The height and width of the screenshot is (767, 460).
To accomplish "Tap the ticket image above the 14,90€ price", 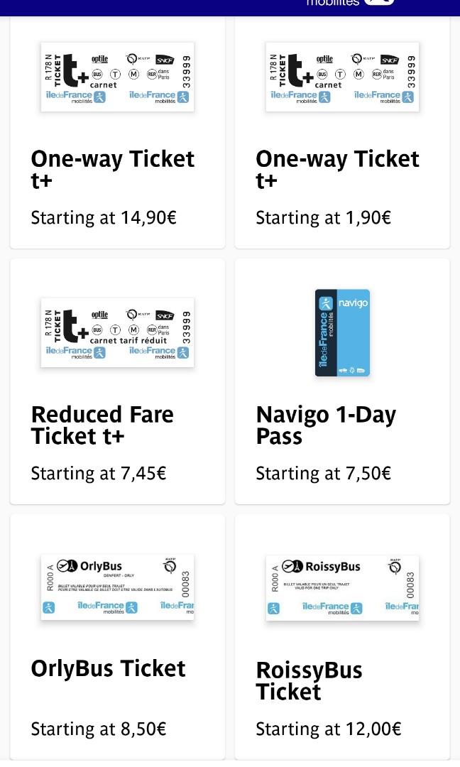I will coord(117,77).
